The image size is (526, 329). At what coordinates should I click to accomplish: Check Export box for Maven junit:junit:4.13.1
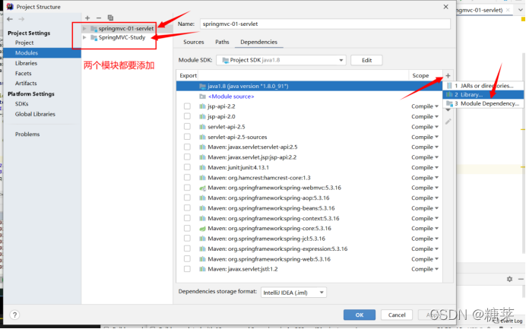coord(187,167)
